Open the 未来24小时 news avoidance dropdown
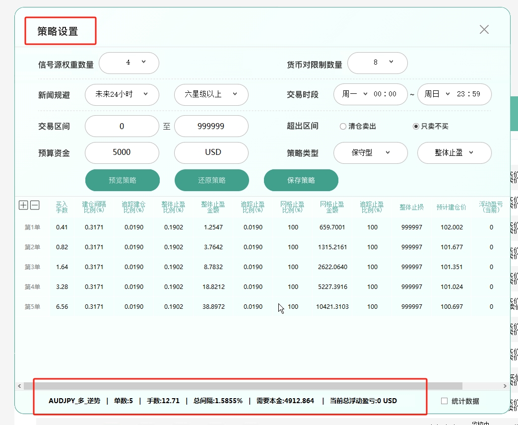The image size is (518, 425). [x=122, y=94]
